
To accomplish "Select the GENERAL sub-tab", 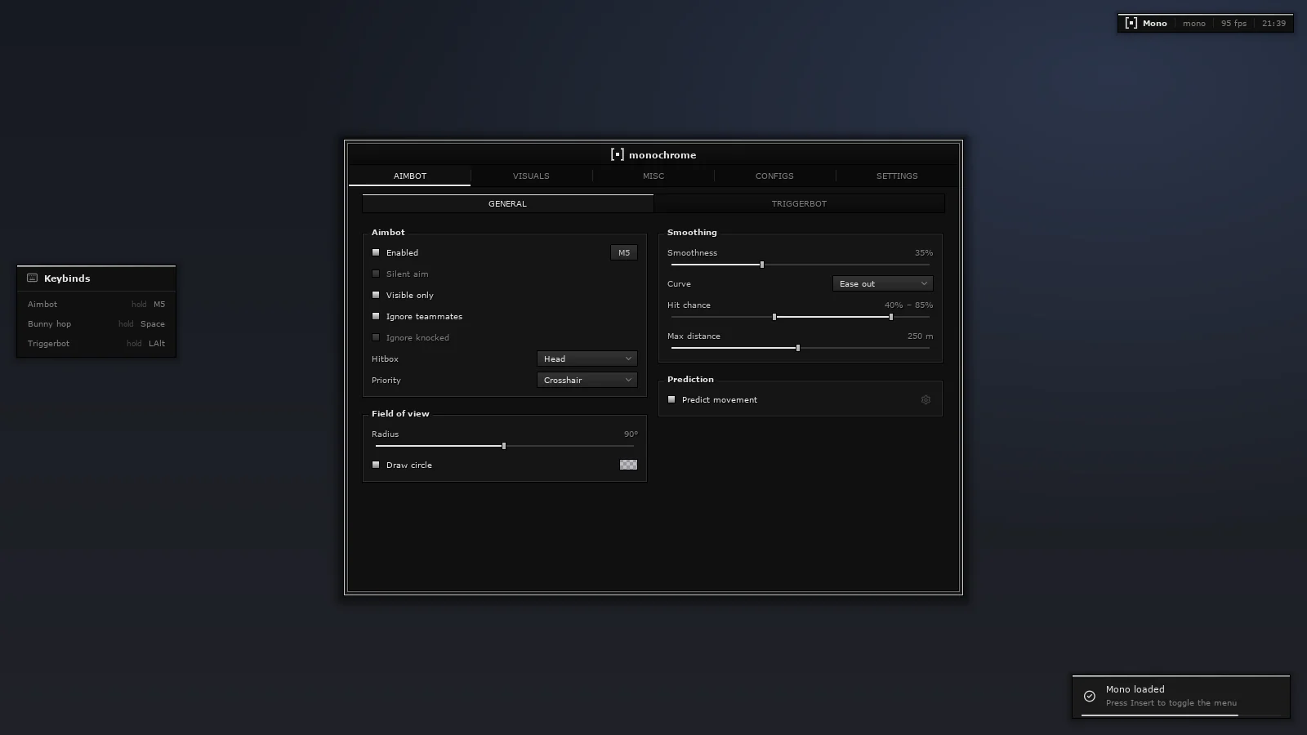I will click(x=507, y=203).
